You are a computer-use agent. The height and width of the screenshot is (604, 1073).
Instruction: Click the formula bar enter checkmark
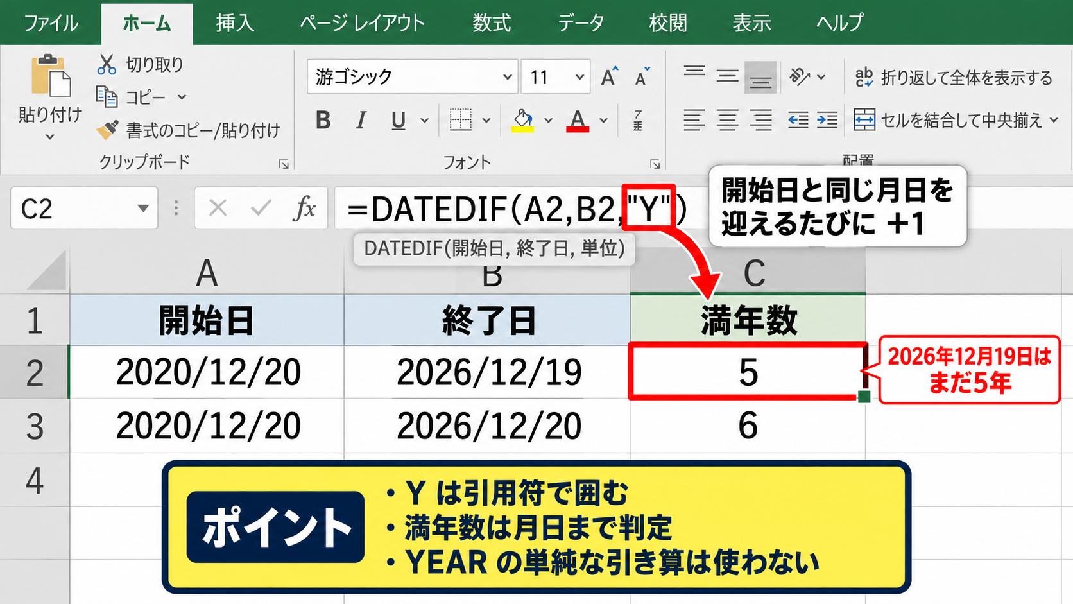coord(261,208)
